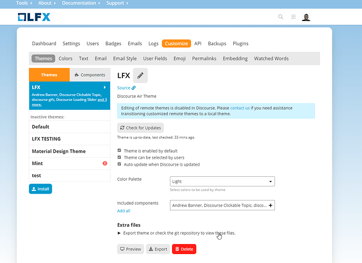Screen dimensions: 362x263
Task: Select the Customize admin tab
Action: (x=176, y=44)
